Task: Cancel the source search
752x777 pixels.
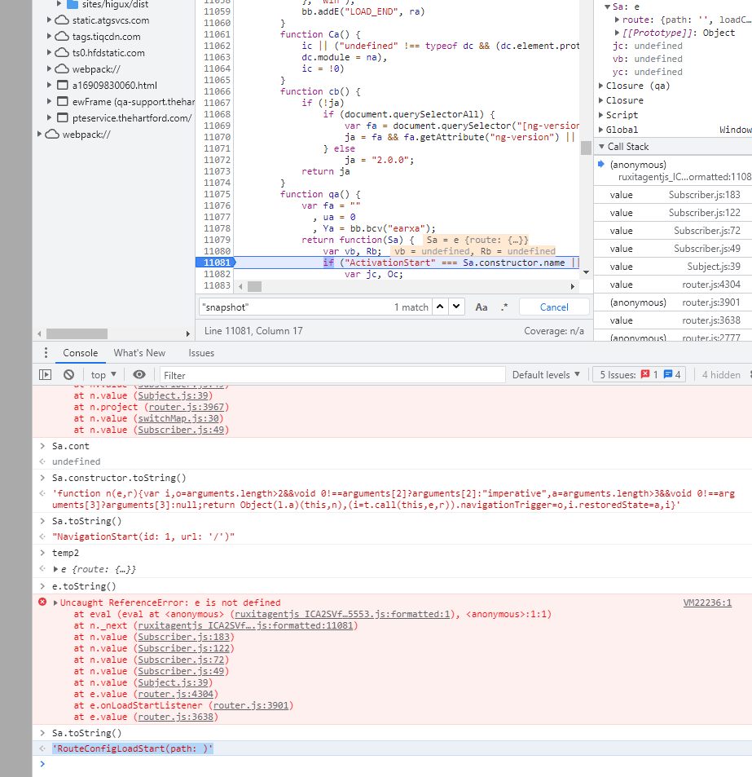Action: (x=554, y=307)
